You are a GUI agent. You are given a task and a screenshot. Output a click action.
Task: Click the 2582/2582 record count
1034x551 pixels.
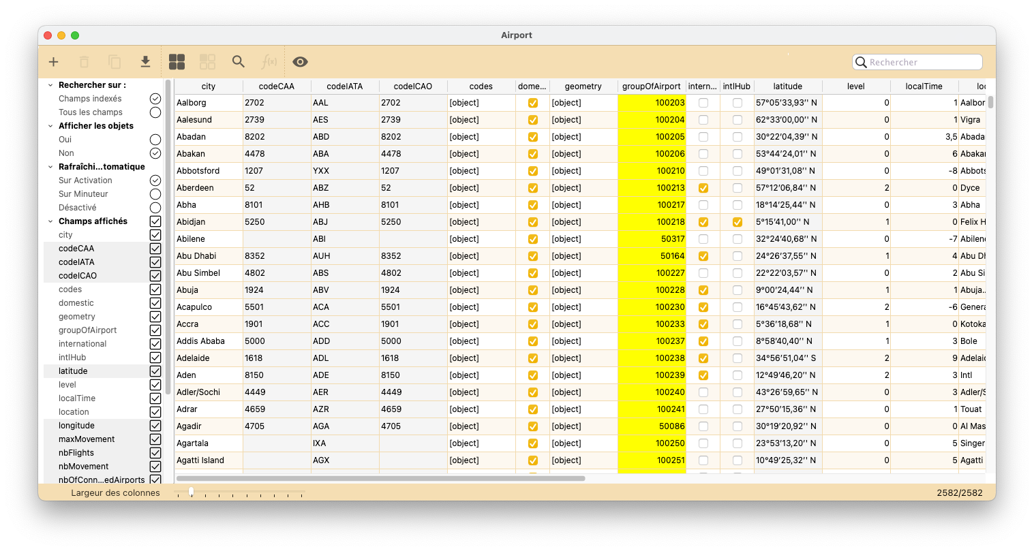960,492
